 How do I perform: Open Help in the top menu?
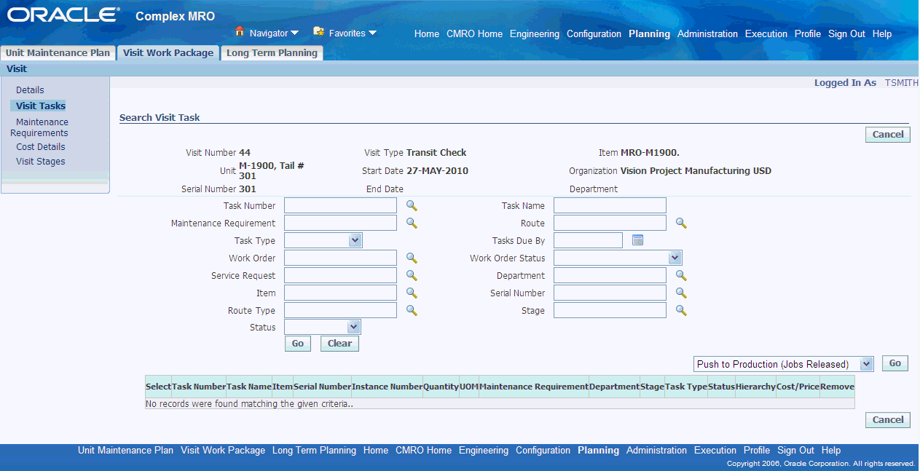(882, 33)
